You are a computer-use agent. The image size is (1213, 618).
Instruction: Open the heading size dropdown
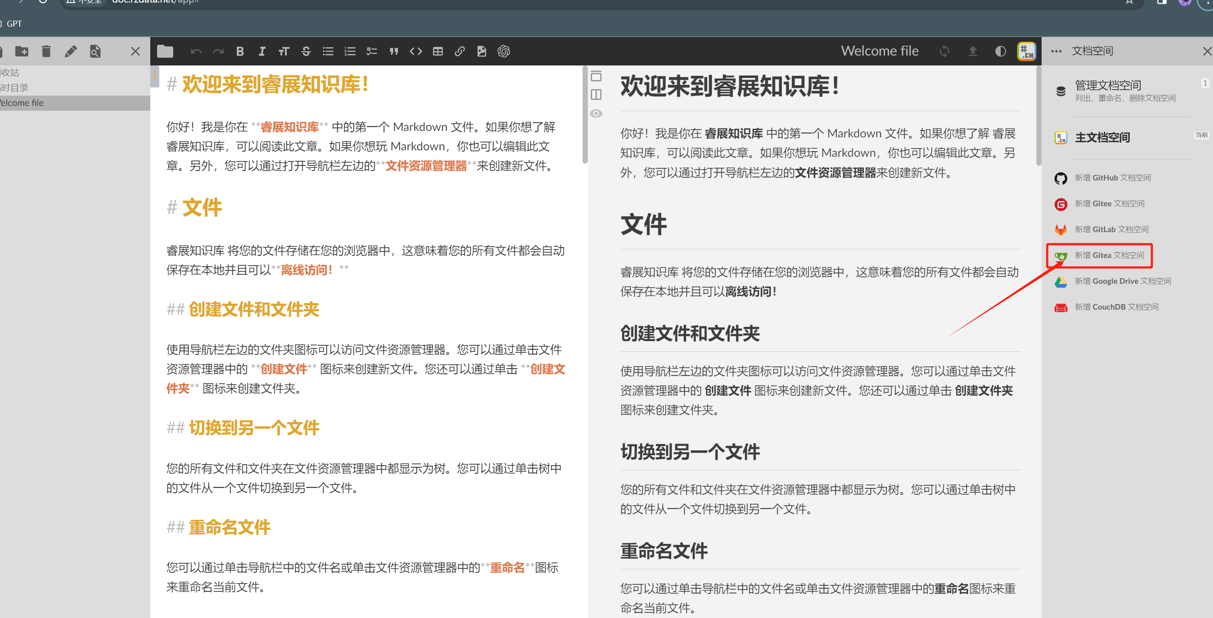(284, 51)
